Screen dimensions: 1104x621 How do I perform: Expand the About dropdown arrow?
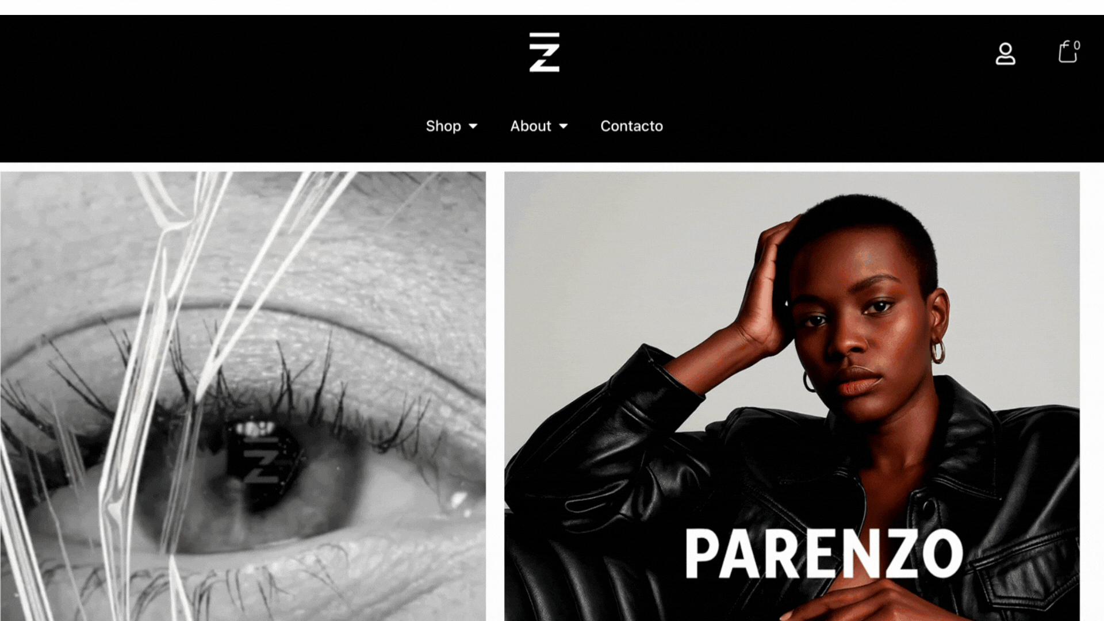pos(563,126)
